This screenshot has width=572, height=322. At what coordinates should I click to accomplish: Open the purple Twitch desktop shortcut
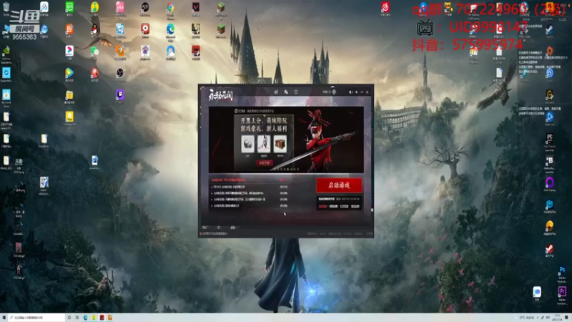pos(119,97)
